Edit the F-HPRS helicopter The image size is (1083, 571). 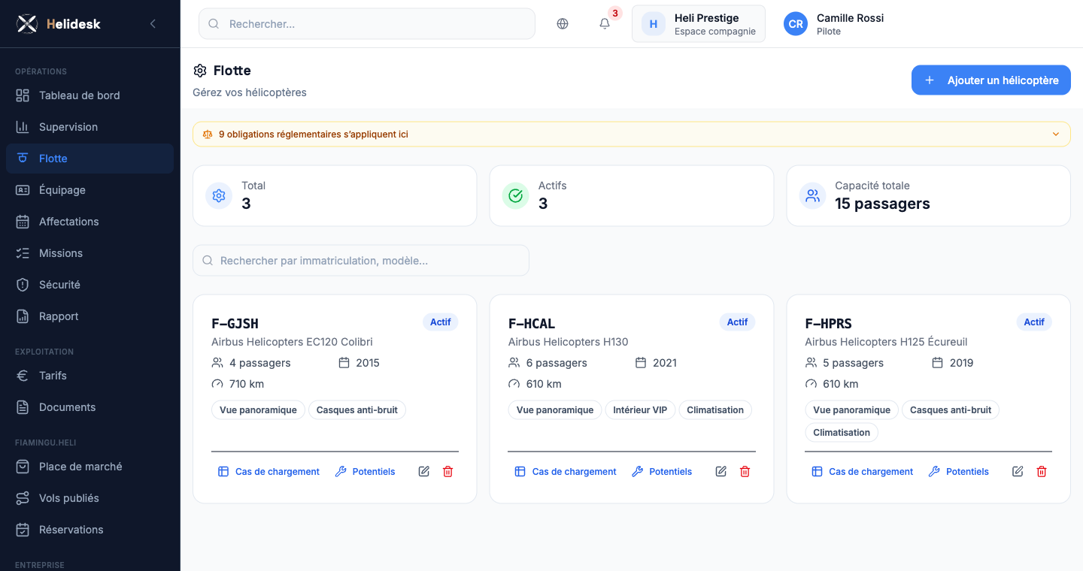point(1018,472)
